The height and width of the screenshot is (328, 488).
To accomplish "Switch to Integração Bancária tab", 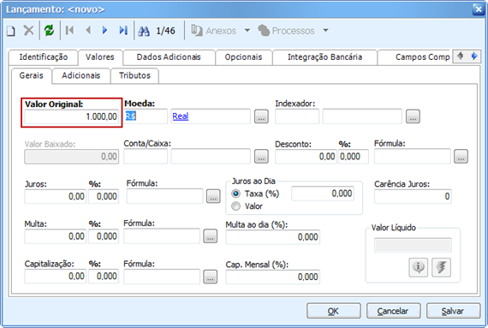I will coord(324,57).
